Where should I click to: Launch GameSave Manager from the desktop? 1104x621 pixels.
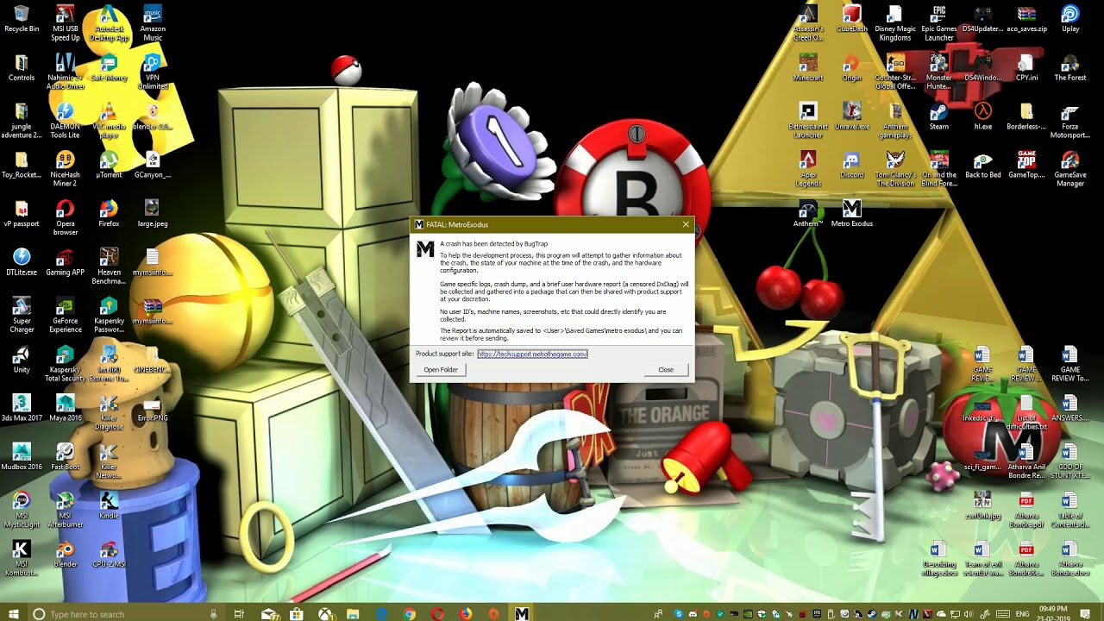1069,169
